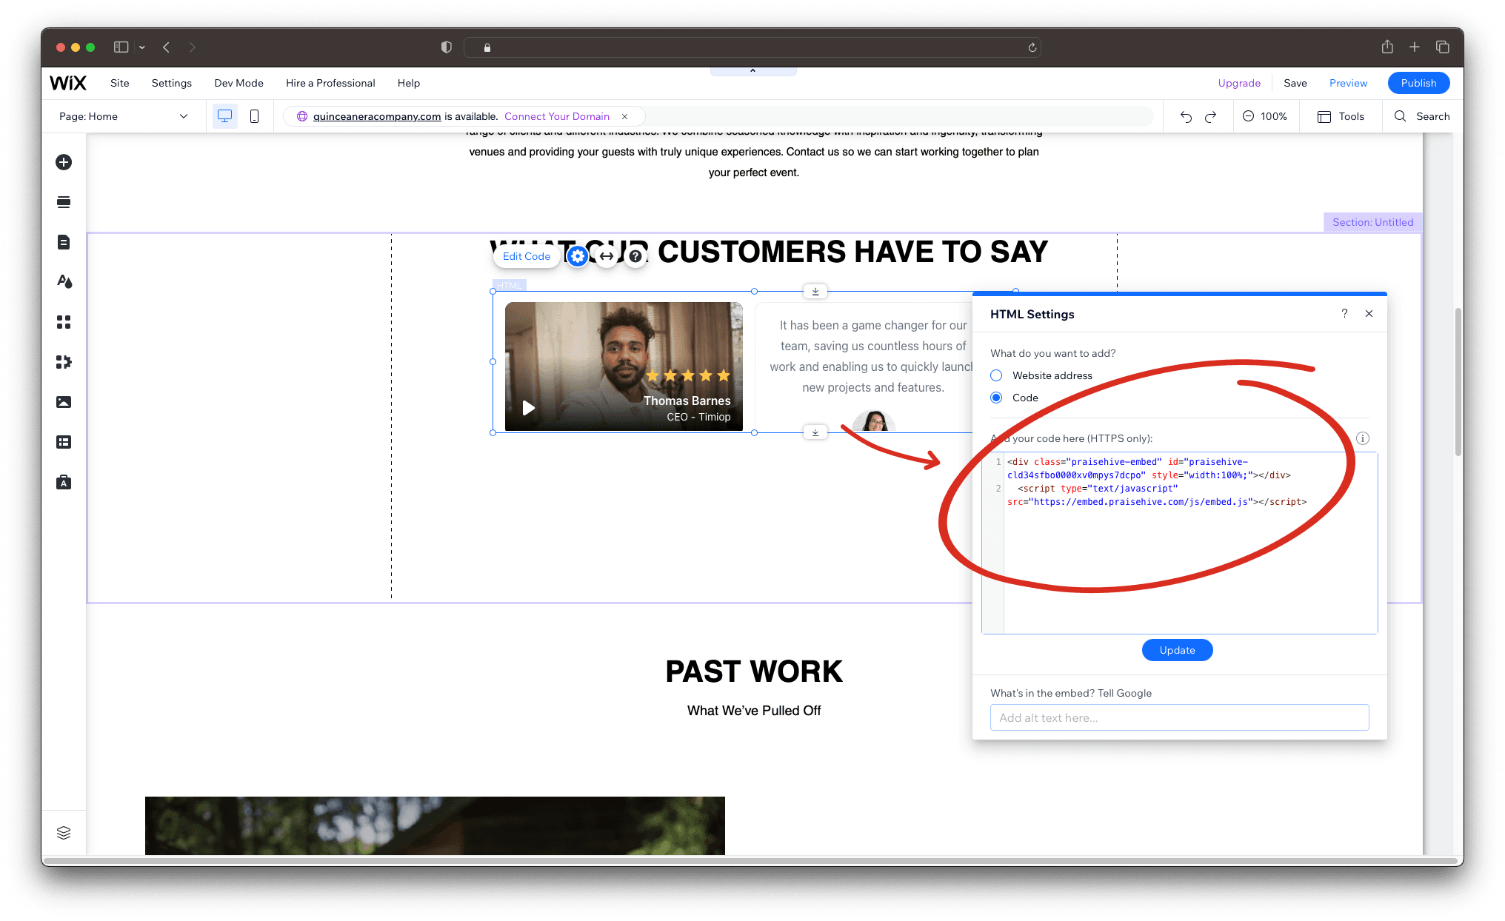Viewport: 1505px width, 921px height.
Task: Open the Add Section panel
Action: coord(64,201)
